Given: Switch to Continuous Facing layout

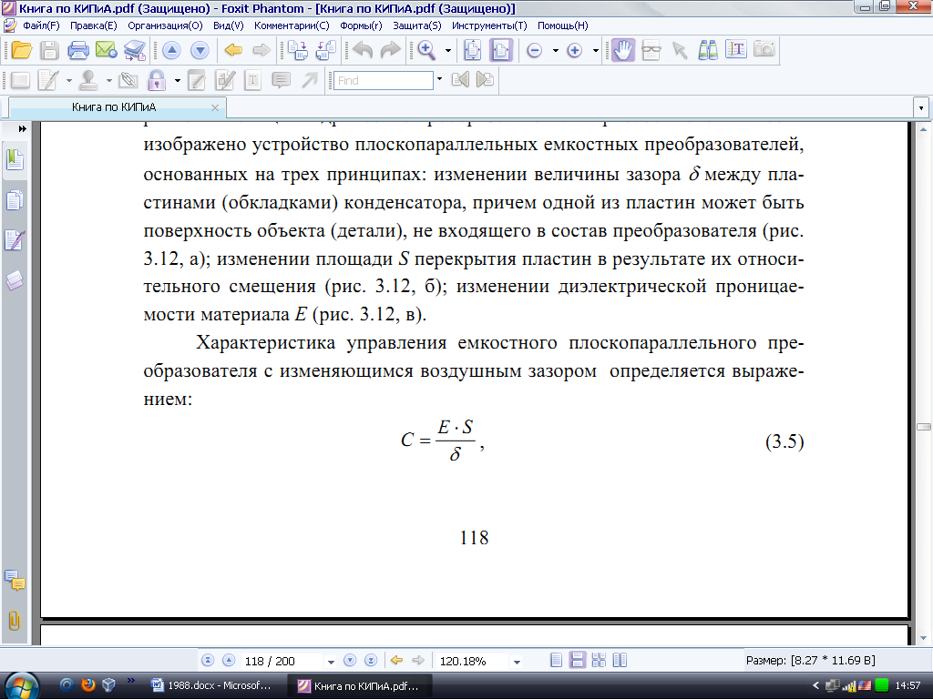Looking at the screenshot, I should coord(599,661).
